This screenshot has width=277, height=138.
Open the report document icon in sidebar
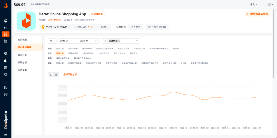6,87
